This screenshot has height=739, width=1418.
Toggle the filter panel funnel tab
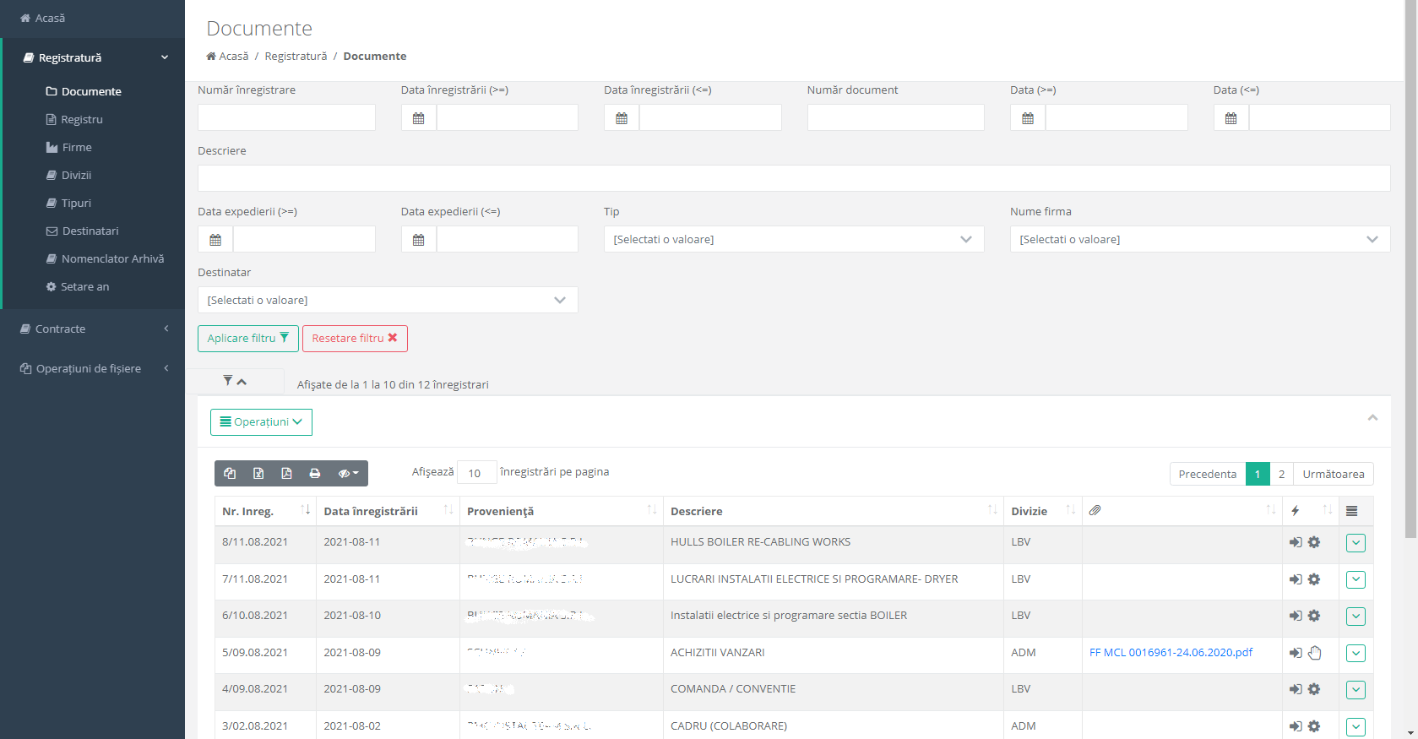[235, 382]
